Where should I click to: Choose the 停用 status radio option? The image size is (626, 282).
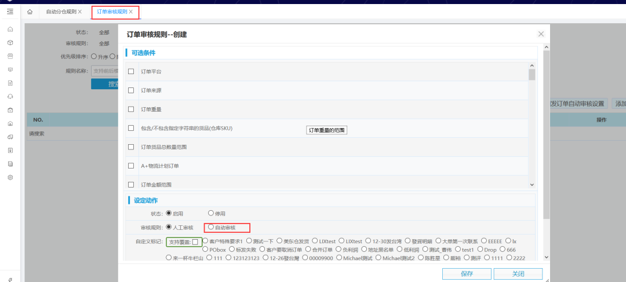(211, 214)
